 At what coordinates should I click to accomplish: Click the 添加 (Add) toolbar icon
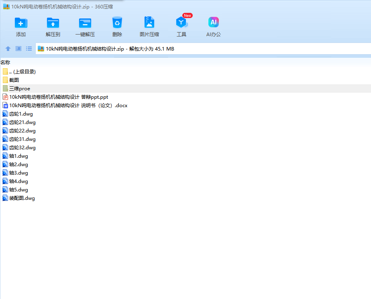(x=21, y=23)
